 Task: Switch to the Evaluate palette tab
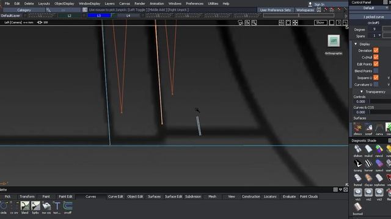point(289,196)
